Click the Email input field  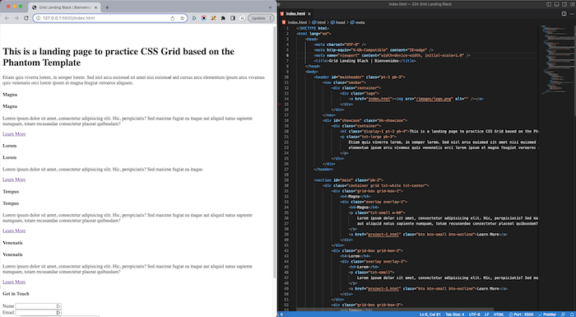38,312
